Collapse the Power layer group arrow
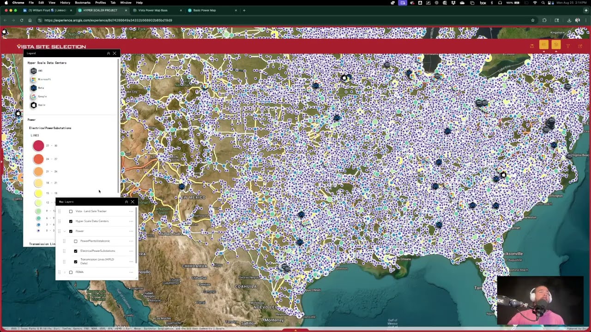 [x=65, y=231]
